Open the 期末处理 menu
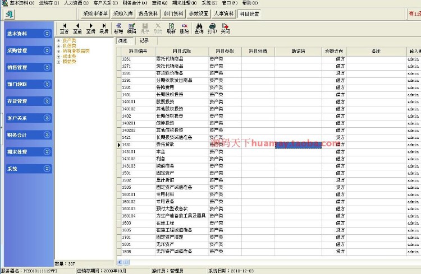 point(185,3)
